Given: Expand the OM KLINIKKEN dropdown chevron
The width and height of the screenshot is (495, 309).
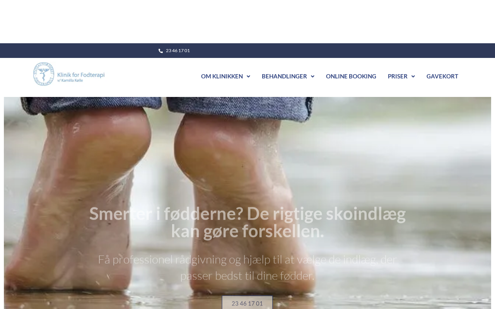Looking at the screenshot, I should tap(248, 76).
